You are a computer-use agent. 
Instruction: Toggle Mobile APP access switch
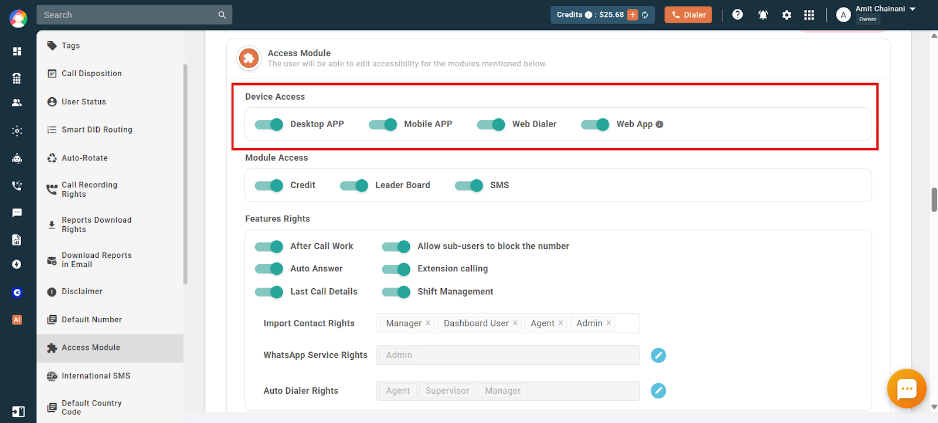[x=383, y=124]
